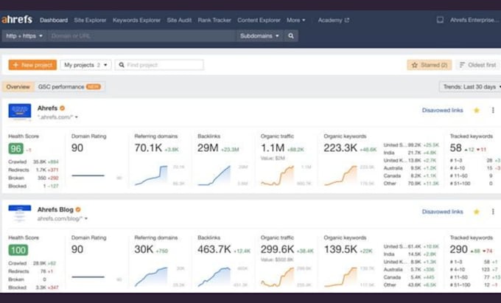
Task: Click Ahrefs Blog Organic traffic 299.6K
Action: (x=277, y=249)
